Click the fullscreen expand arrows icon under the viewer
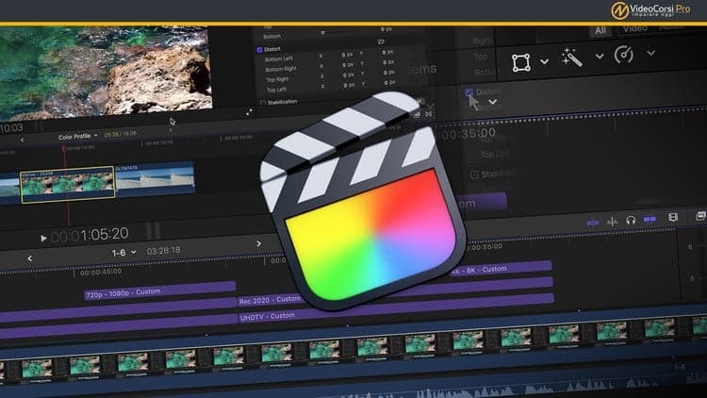This screenshot has width=707, height=398. tap(250, 112)
